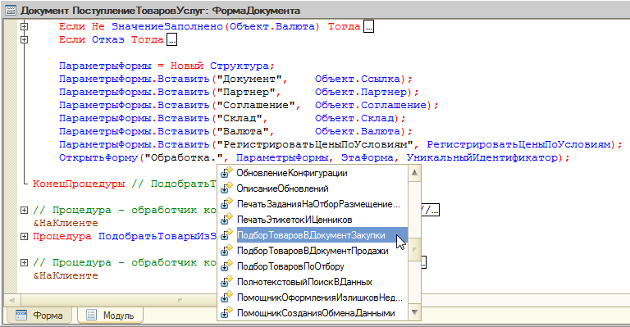Expand Процедура ПодобратьТоварыИз block
Viewport: 630px width, 327px height.
point(24,236)
